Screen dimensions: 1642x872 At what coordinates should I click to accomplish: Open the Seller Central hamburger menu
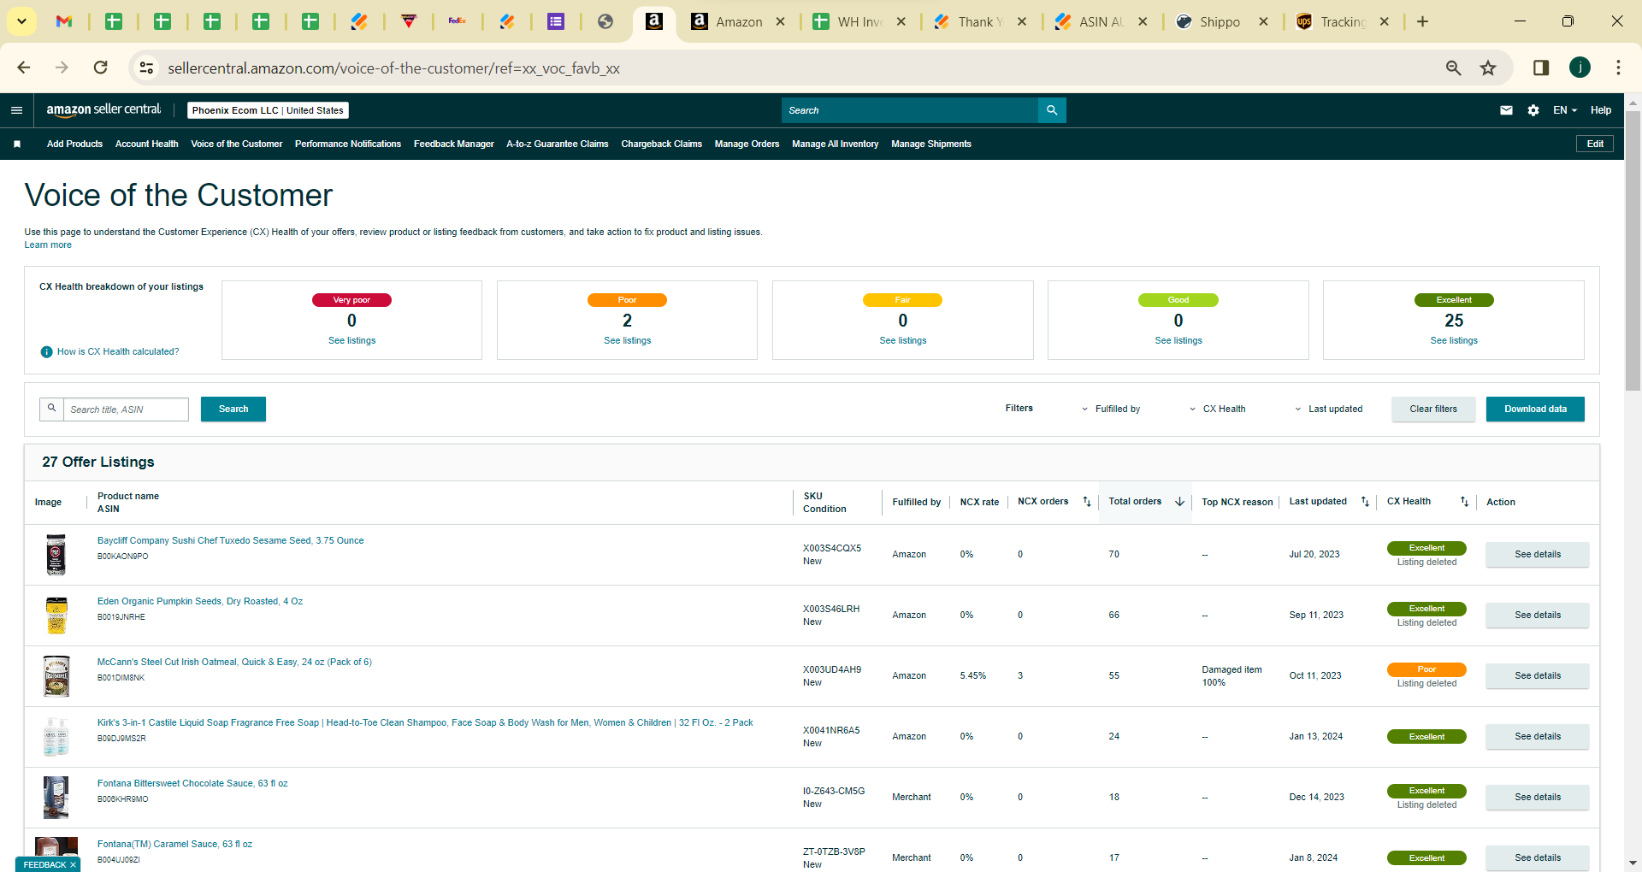click(16, 110)
